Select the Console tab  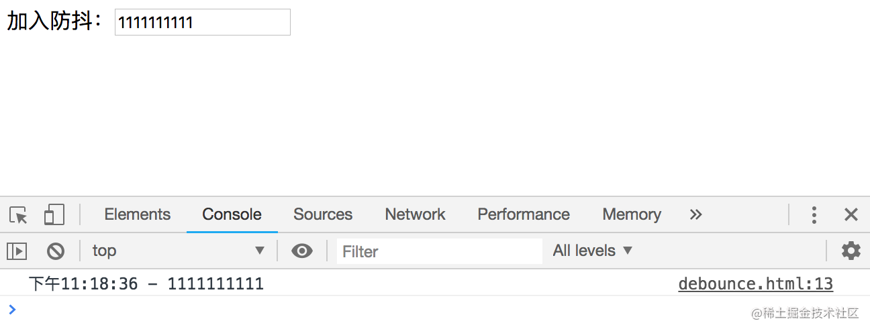coord(232,214)
